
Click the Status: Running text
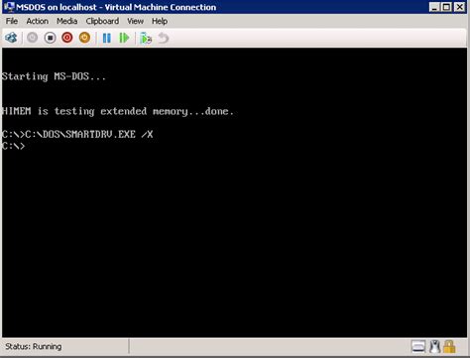34,346
